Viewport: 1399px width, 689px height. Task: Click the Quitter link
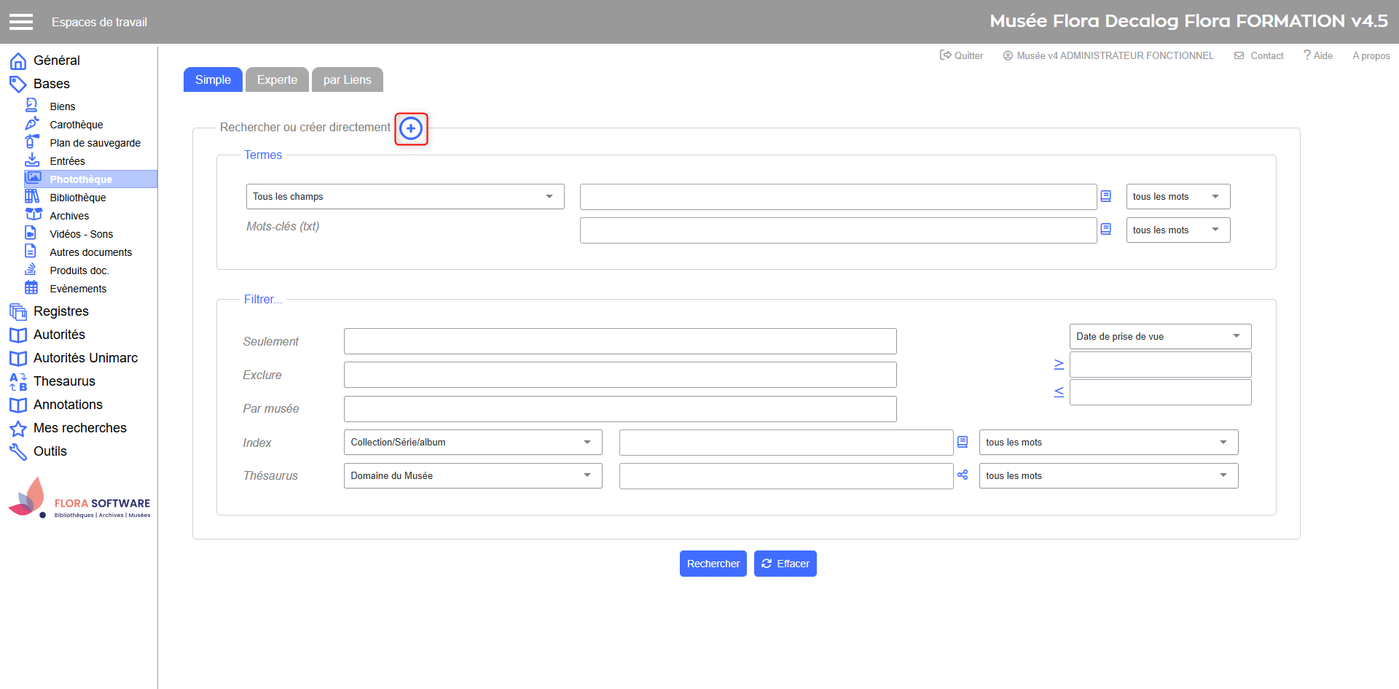(x=961, y=55)
